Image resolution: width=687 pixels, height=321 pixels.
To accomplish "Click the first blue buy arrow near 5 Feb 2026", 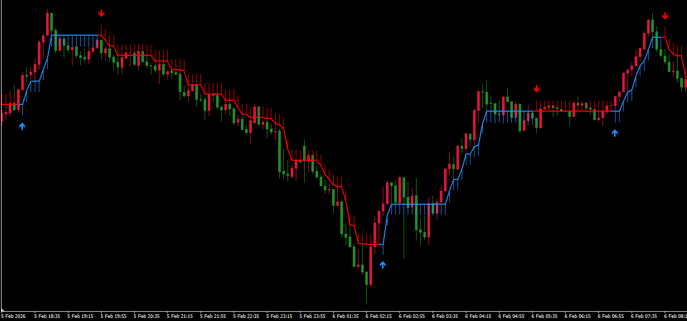I will coord(22,126).
